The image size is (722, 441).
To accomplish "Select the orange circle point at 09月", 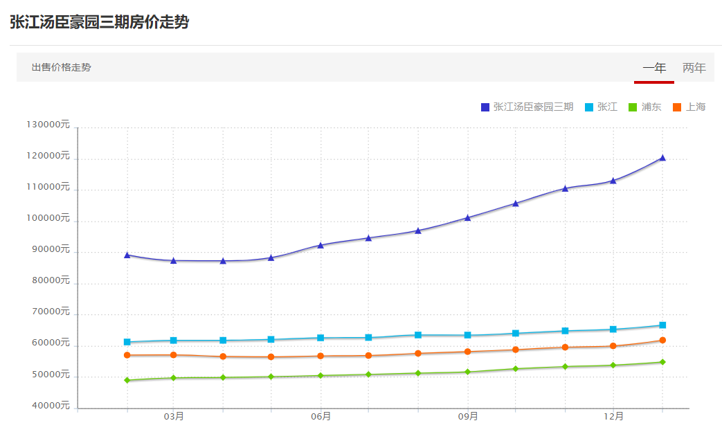I will click(467, 352).
